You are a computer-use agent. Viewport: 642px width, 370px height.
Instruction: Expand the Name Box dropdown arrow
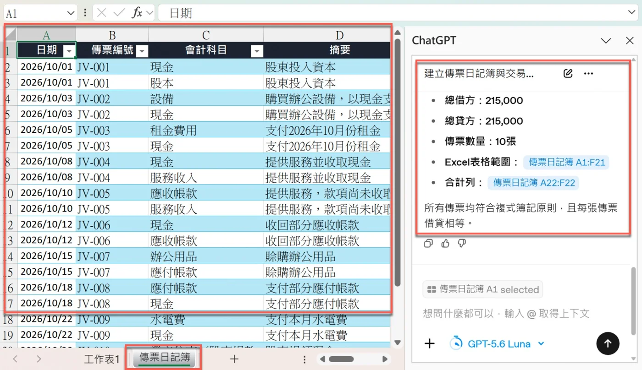[71, 13]
